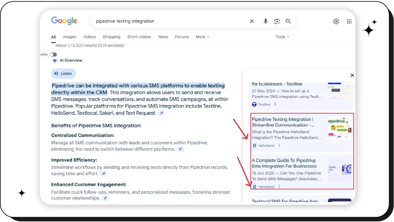Open options for Complete Guide HelloSend result

(x=279, y=187)
